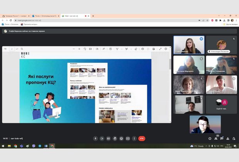Select the eraser tool in PDF toolbar

click(136, 49)
